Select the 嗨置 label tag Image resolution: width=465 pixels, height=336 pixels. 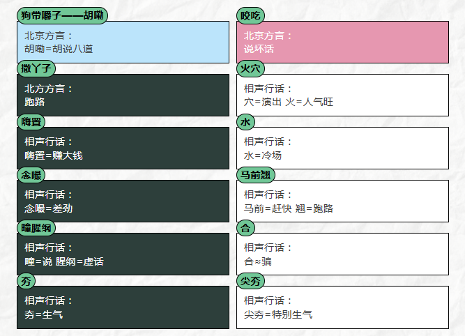tap(31, 122)
